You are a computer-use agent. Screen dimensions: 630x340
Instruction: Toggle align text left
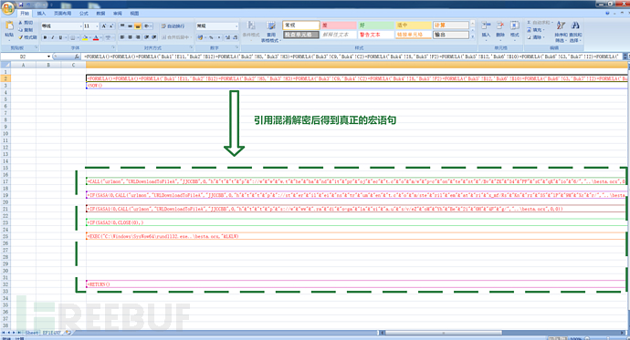[122, 37]
